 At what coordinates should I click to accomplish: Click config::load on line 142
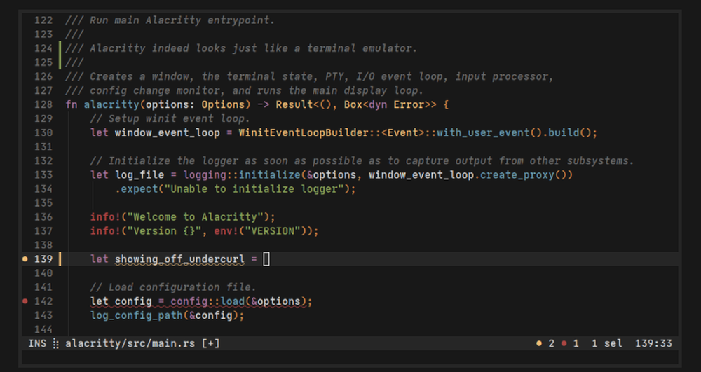207,301
